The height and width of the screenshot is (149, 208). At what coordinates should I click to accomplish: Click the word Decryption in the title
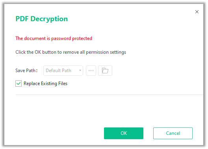point(49,19)
